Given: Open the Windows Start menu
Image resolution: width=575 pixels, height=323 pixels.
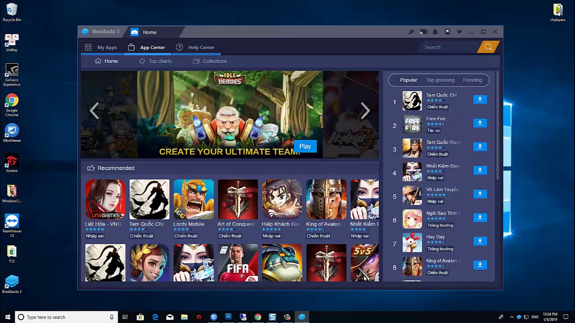Looking at the screenshot, I should pos(8,317).
